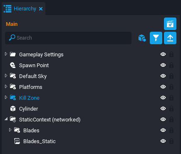
Task: Toggle visibility of the Cylinder object
Action: 163,109
